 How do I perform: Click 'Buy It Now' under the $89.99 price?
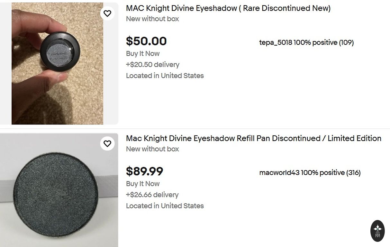point(143,184)
